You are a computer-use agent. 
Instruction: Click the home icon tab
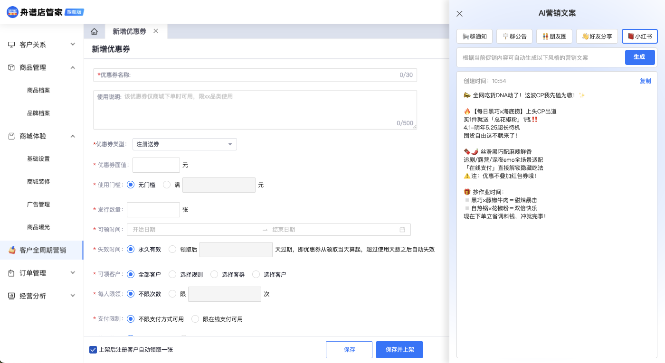pyautogui.click(x=94, y=32)
